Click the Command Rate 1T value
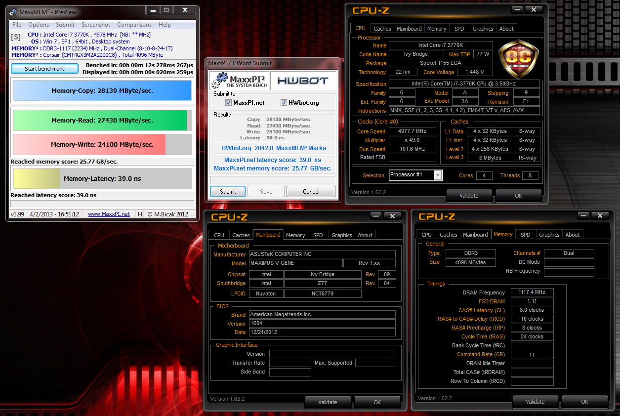The image size is (620, 416). tap(532, 355)
